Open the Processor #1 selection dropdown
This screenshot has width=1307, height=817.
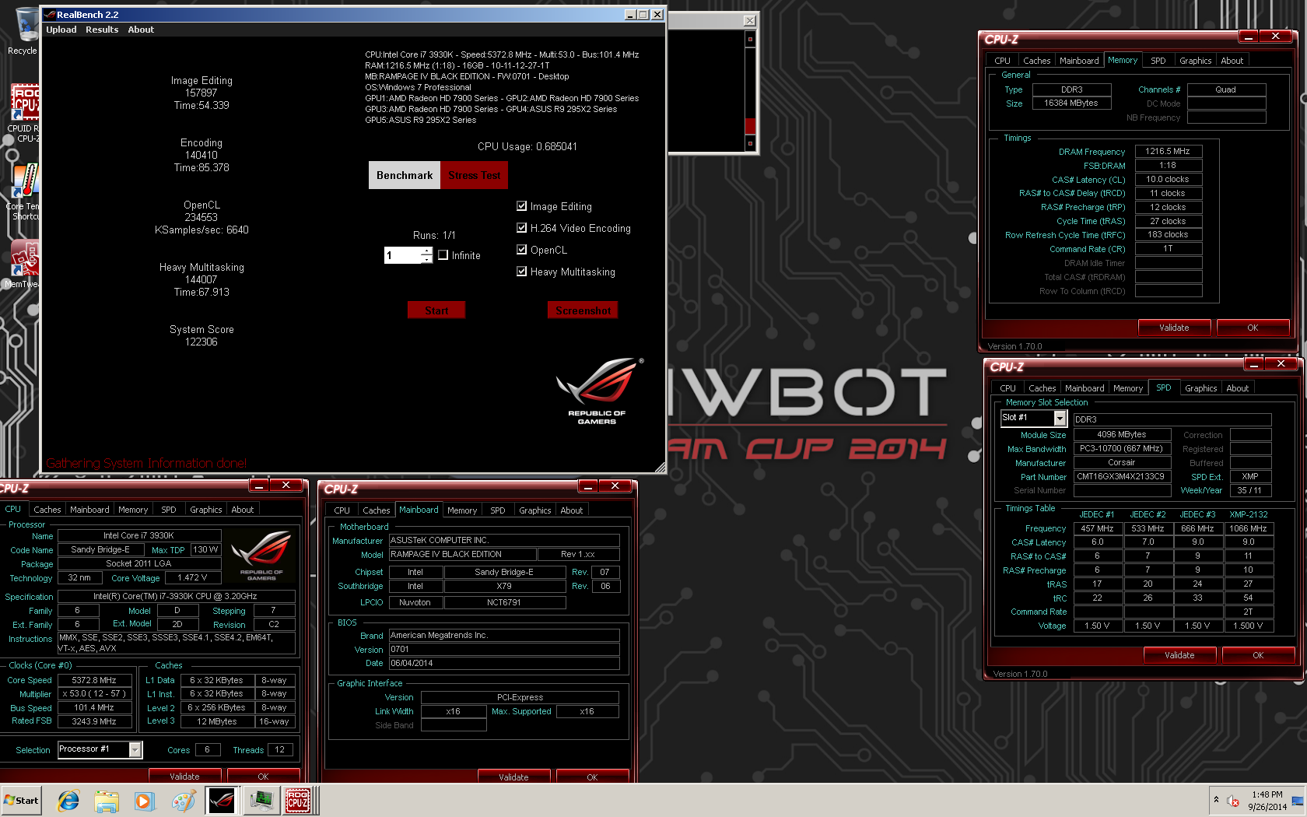[x=135, y=749]
